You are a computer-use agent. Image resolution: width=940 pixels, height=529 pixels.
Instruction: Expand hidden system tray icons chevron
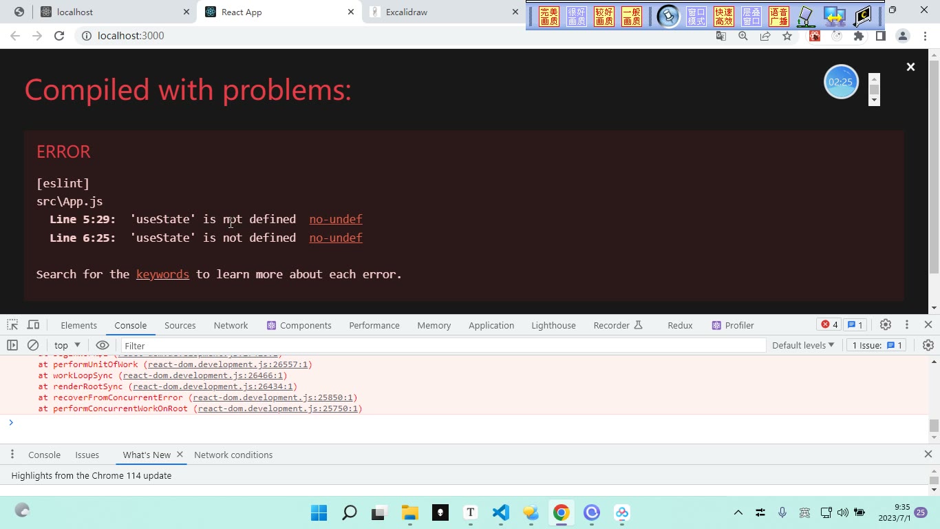[x=738, y=512]
